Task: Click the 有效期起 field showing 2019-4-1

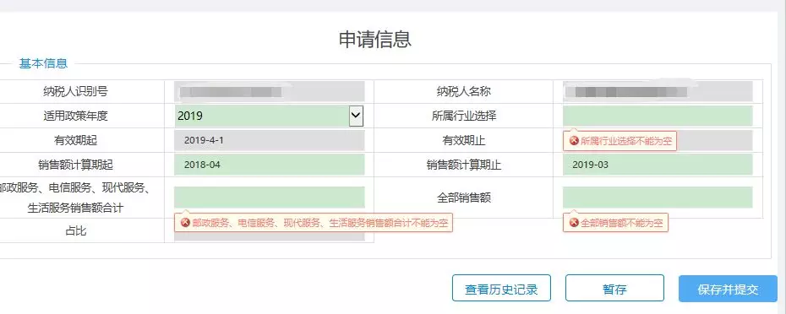Action: click(270, 140)
